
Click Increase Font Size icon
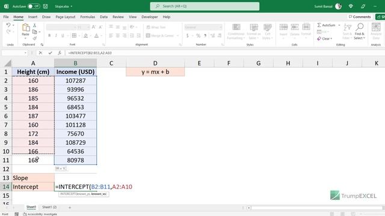[x=94, y=27]
